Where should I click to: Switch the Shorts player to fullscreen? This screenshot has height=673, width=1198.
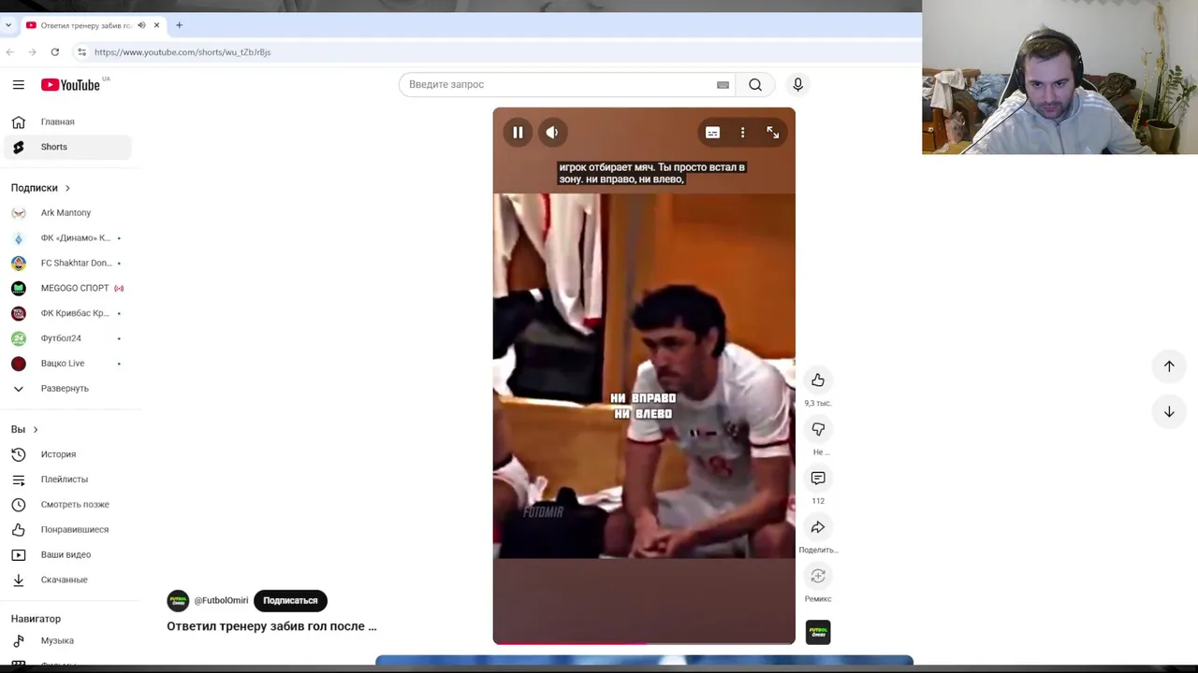click(x=773, y=133)
